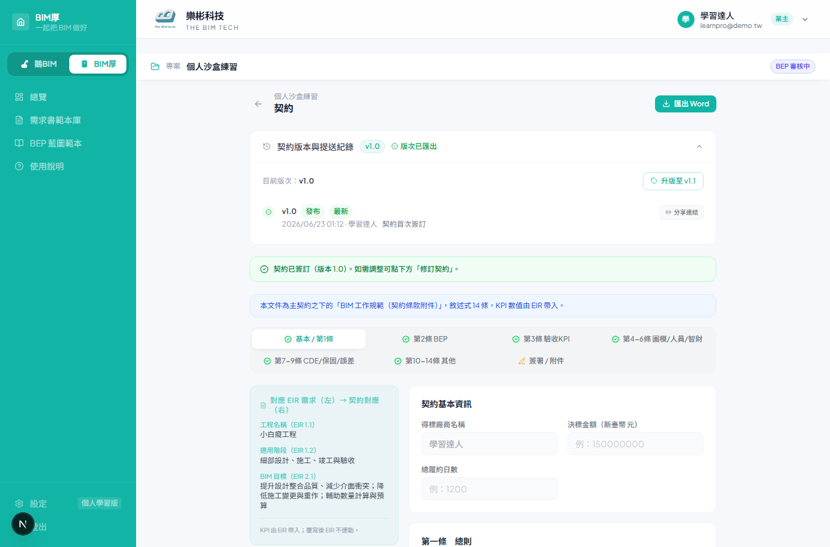Select the 第4–6條 圖模/人員/智財 tab
The height and width of the screenshot is (547, 830).
click(x=657, y=339)
